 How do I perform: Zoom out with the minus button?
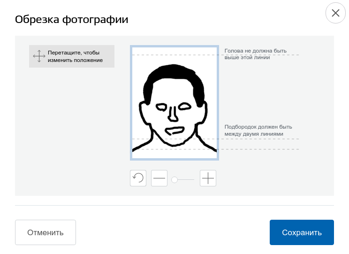click(x=159, y=178)
